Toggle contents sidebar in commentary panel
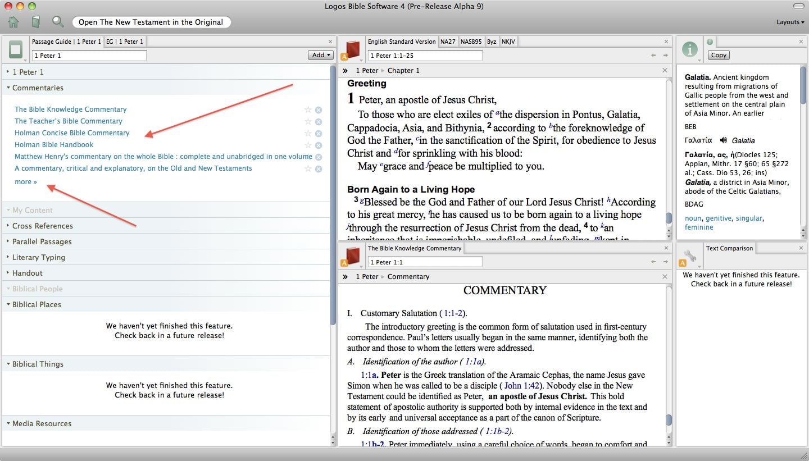Viewport: 809px width, 461px height. point(346,277)
